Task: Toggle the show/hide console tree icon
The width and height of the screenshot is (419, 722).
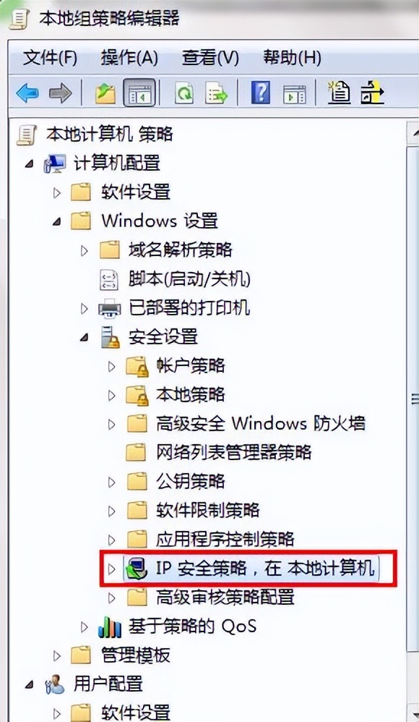Action: 139,93
